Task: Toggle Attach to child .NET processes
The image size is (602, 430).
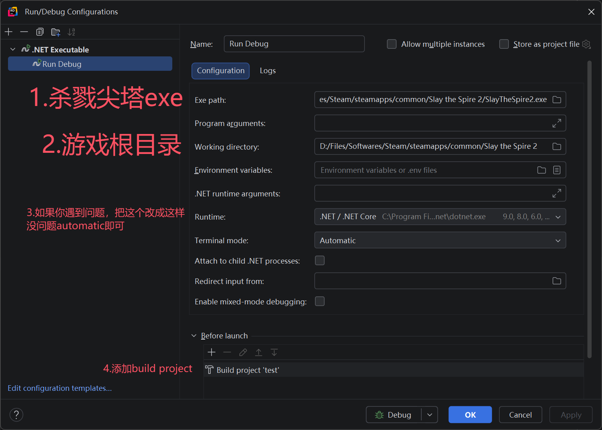Action: (x=320, y=260)
